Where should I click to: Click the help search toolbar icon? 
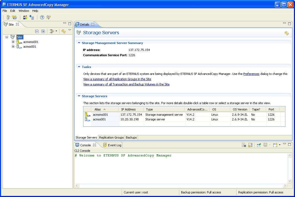(x=48, y=17)
